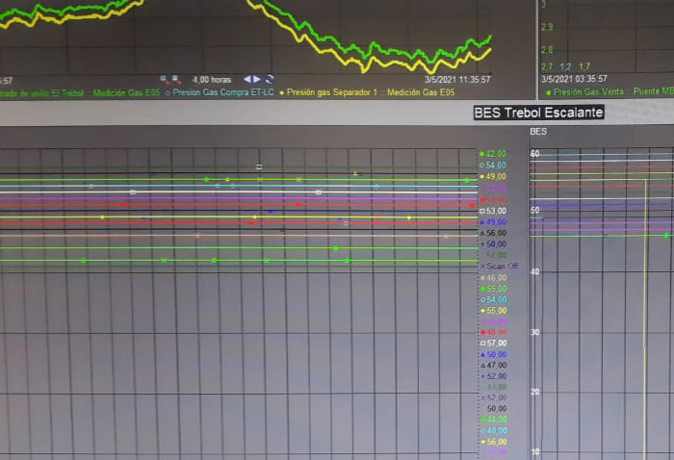
Task: Select blue triangle 50,00 legend value
Action: 493,355
